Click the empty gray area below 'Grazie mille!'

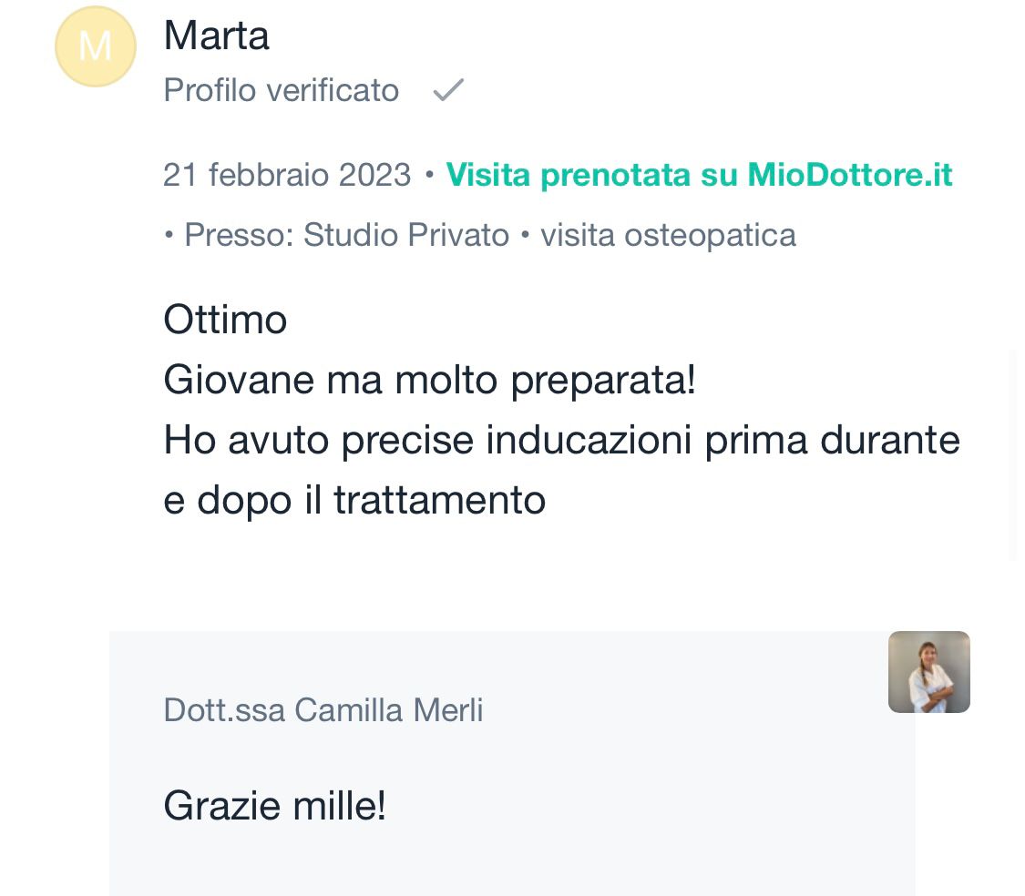510,865
